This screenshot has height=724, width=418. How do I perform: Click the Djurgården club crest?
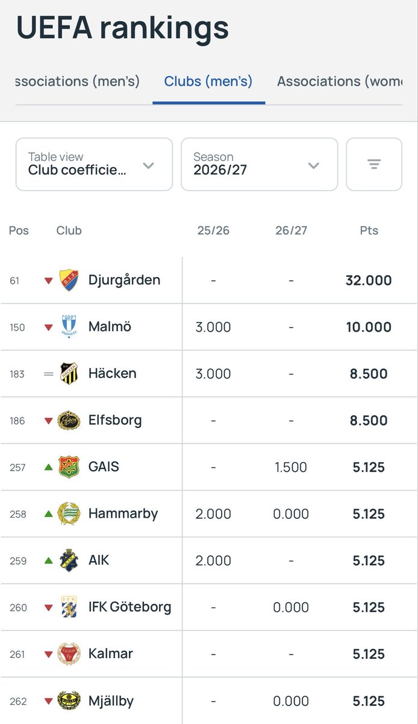(x=69, y=281)
